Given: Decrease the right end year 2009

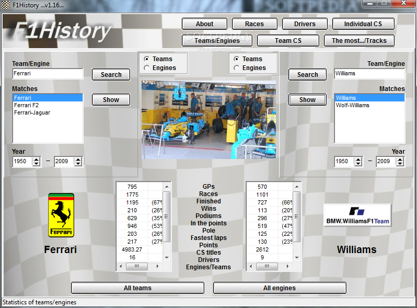Looking at the screenshot, I should point(400,164).
